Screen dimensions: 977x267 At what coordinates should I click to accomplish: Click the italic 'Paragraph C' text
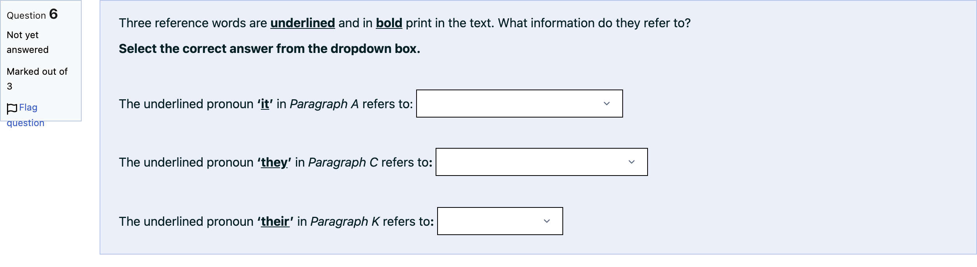click(343, 162)
